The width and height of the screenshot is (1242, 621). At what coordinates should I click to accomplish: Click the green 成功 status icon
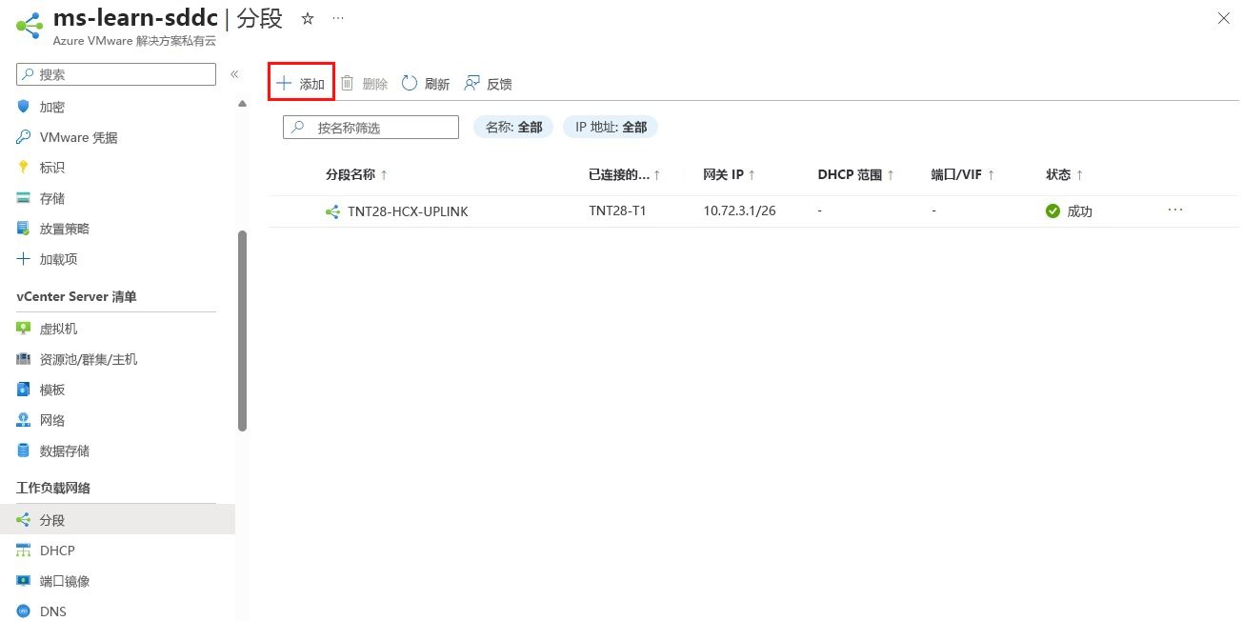[x=1052, y=211]
